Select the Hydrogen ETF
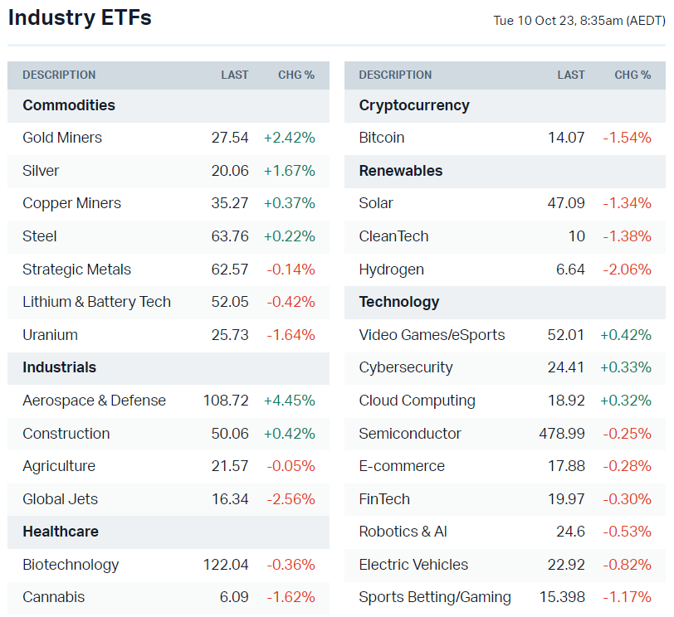The height and width of the screenshot is (617, 674). pyautogui.click(x=391, y=270)
